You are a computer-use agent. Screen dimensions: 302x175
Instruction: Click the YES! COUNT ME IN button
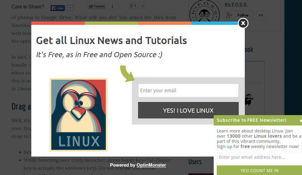click(x=259, y=170)
